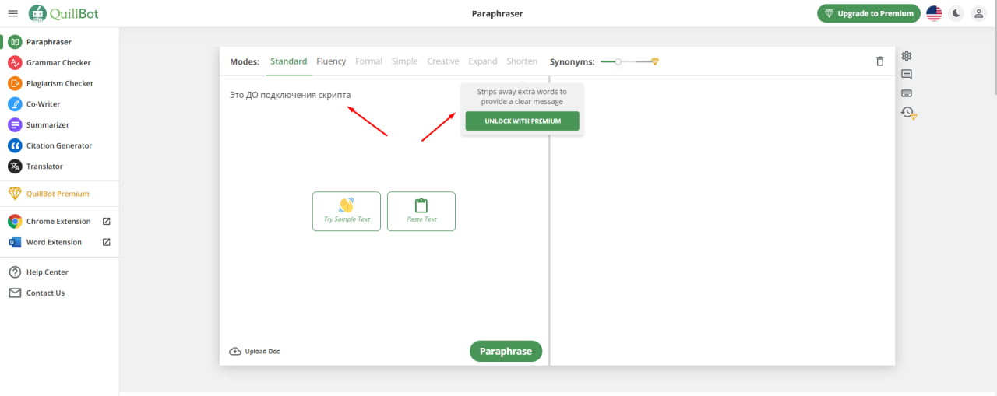Select Expand mode tab
Screen dimensions: 997x396
coord(483,61)
